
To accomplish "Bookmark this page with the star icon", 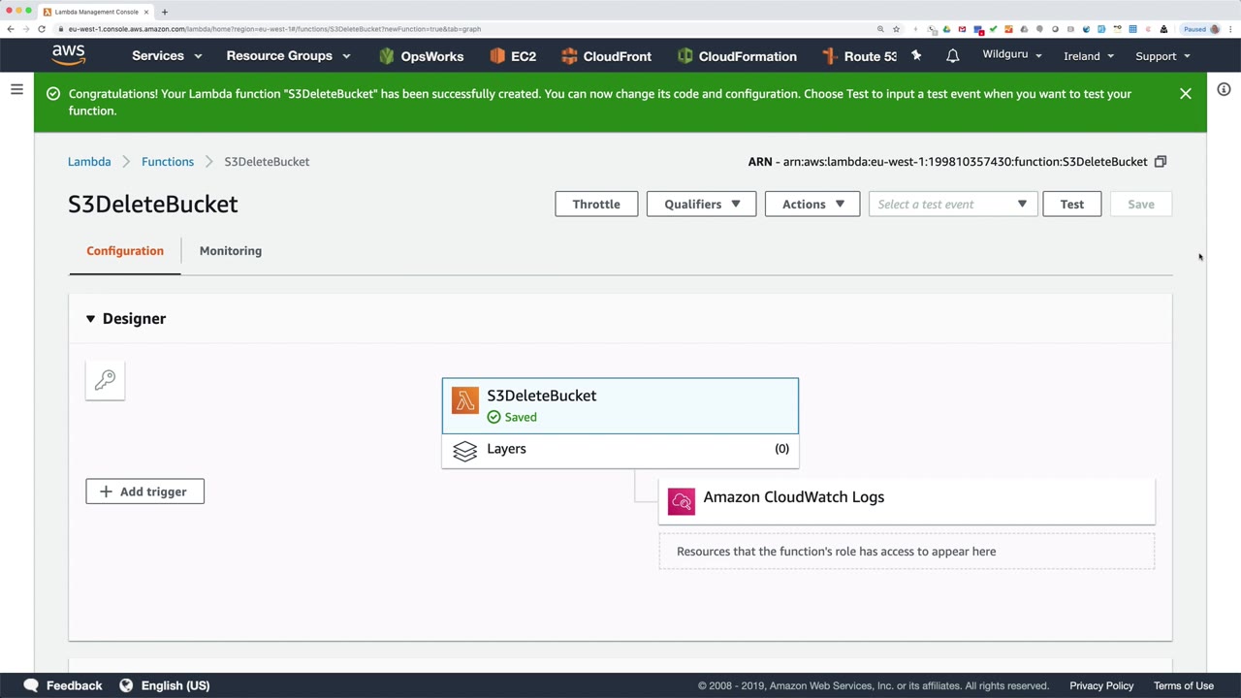I will point(896,29).
